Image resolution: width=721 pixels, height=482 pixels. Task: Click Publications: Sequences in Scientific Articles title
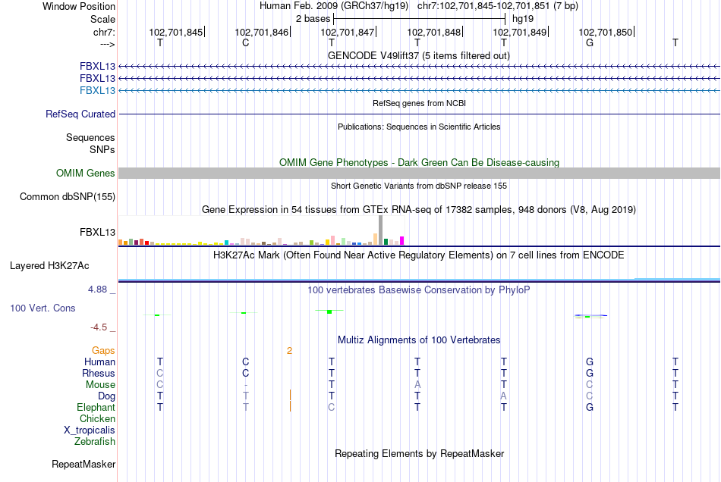(419, 127)
